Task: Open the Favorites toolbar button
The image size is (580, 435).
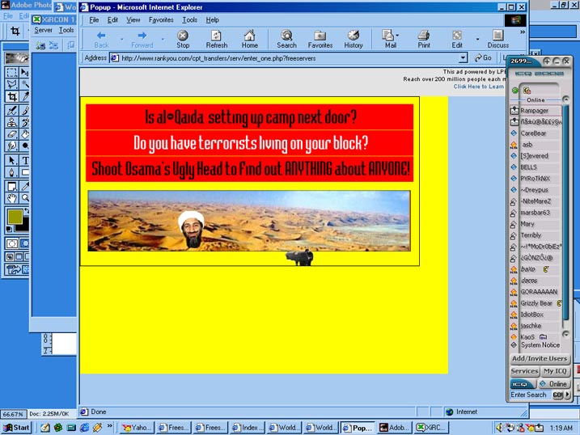Action: click(320, 39)
